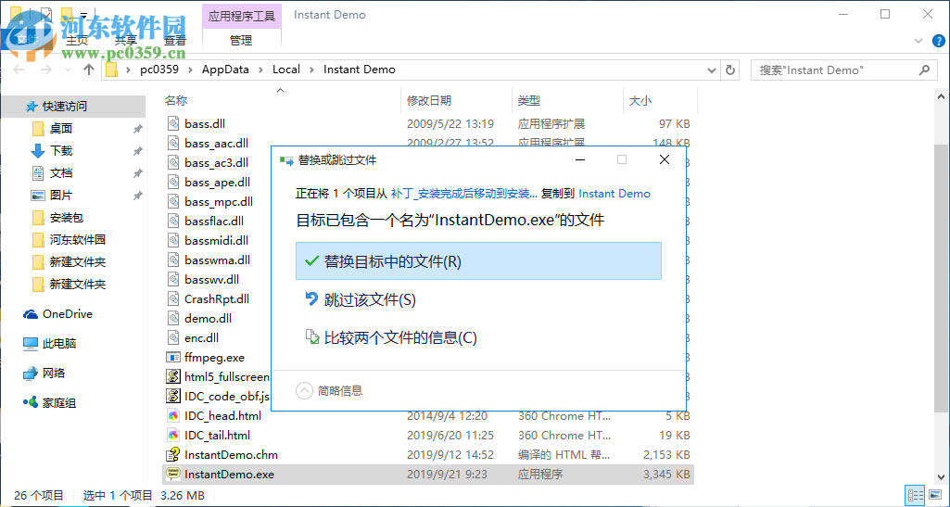Switch to details view icon
950x507 pixels.
(x=916, y=496)
